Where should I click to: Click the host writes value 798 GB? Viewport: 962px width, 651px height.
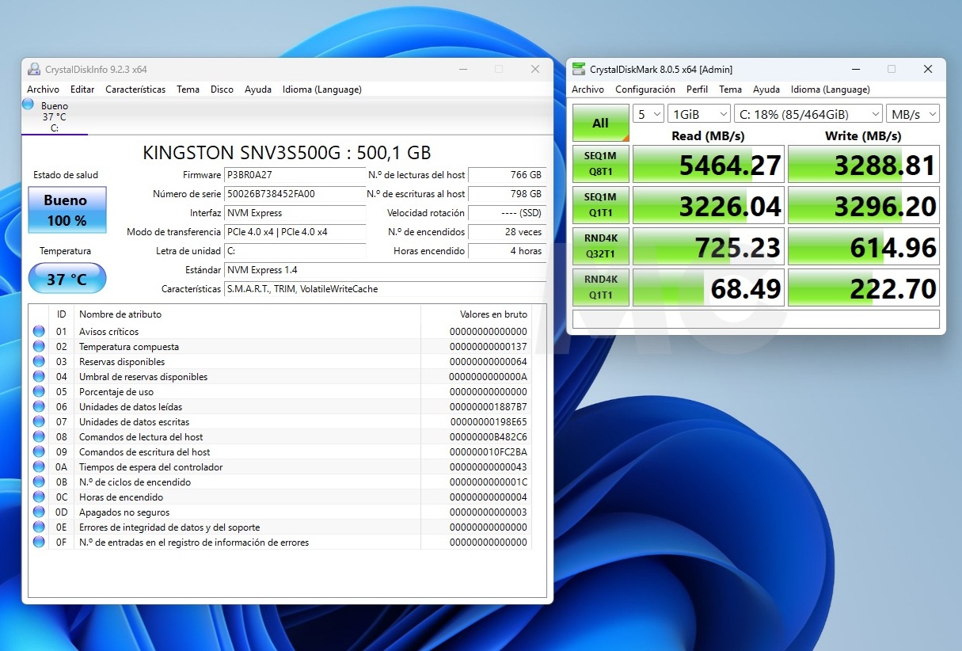coord(507,194)
